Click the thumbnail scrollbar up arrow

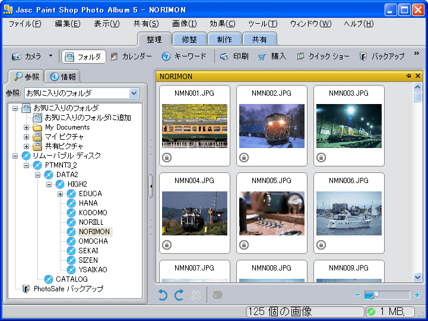tap(417, 87)
